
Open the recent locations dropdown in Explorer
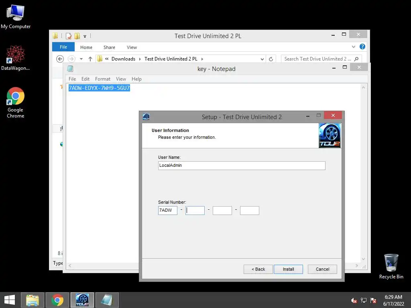click(x=81, y=59)
